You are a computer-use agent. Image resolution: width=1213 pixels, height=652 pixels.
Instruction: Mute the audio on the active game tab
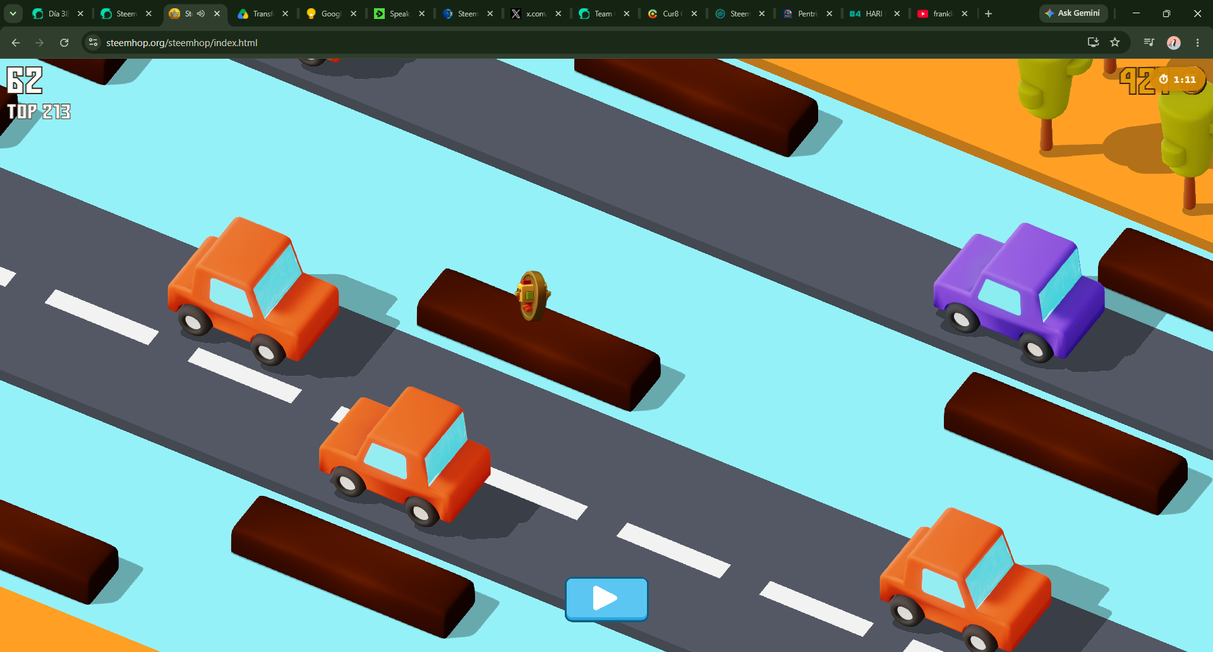[201, 13]
